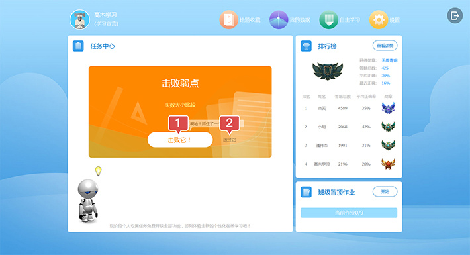Screen dimensions: 470x255
Task: Click the 开始 homework start button
Action: [x=385, y=191]
